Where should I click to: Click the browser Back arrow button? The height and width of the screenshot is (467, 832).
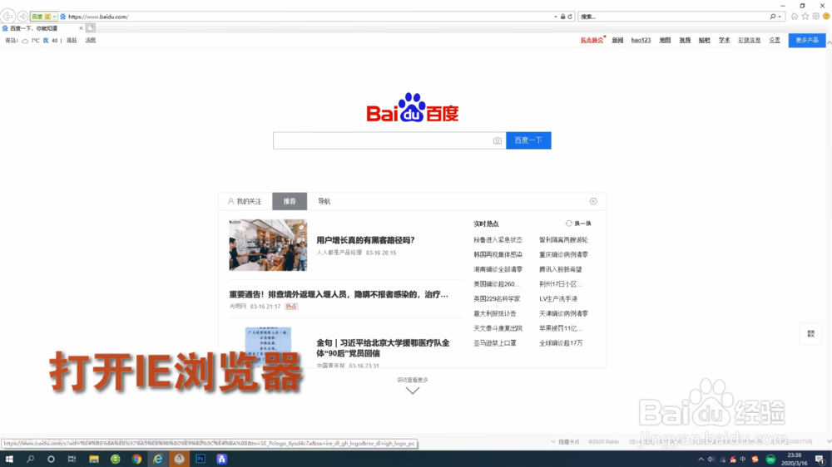point(8,17)
